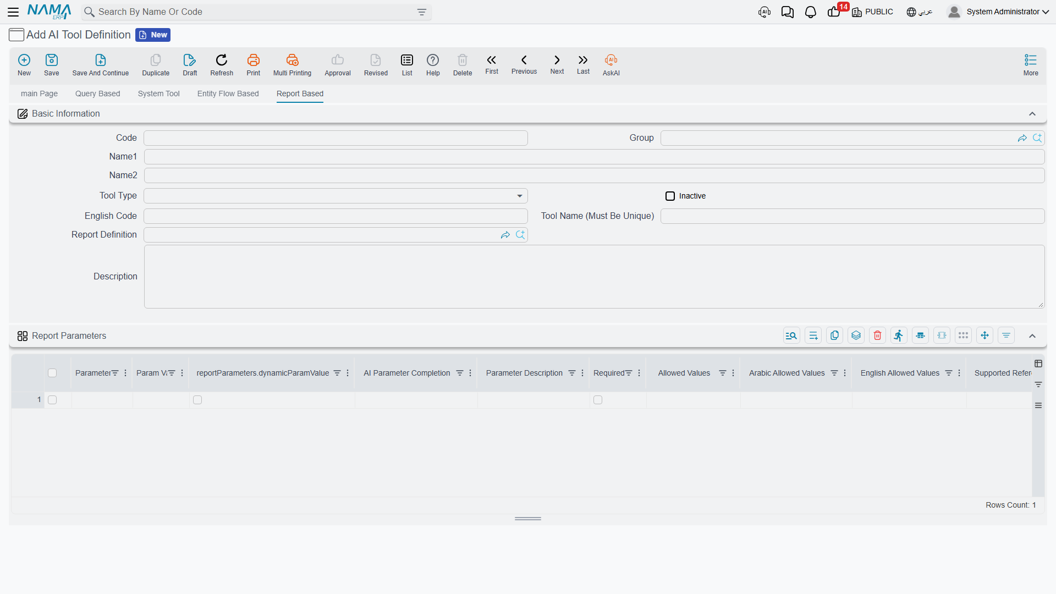The height and width of the screenshot is (594, 1056).
Task: Click the NAMA ERP logo
Action: (x=49, y=12)
